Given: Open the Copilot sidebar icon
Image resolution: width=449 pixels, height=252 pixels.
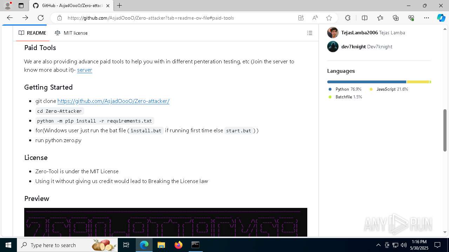Looking at the screenshot, I should tap(441, 18).
